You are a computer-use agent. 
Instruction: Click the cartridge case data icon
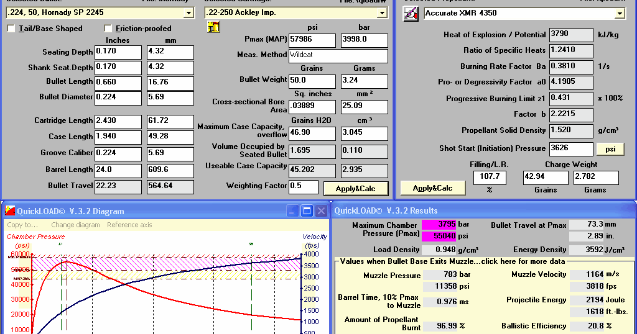click(x=213, y=27)
